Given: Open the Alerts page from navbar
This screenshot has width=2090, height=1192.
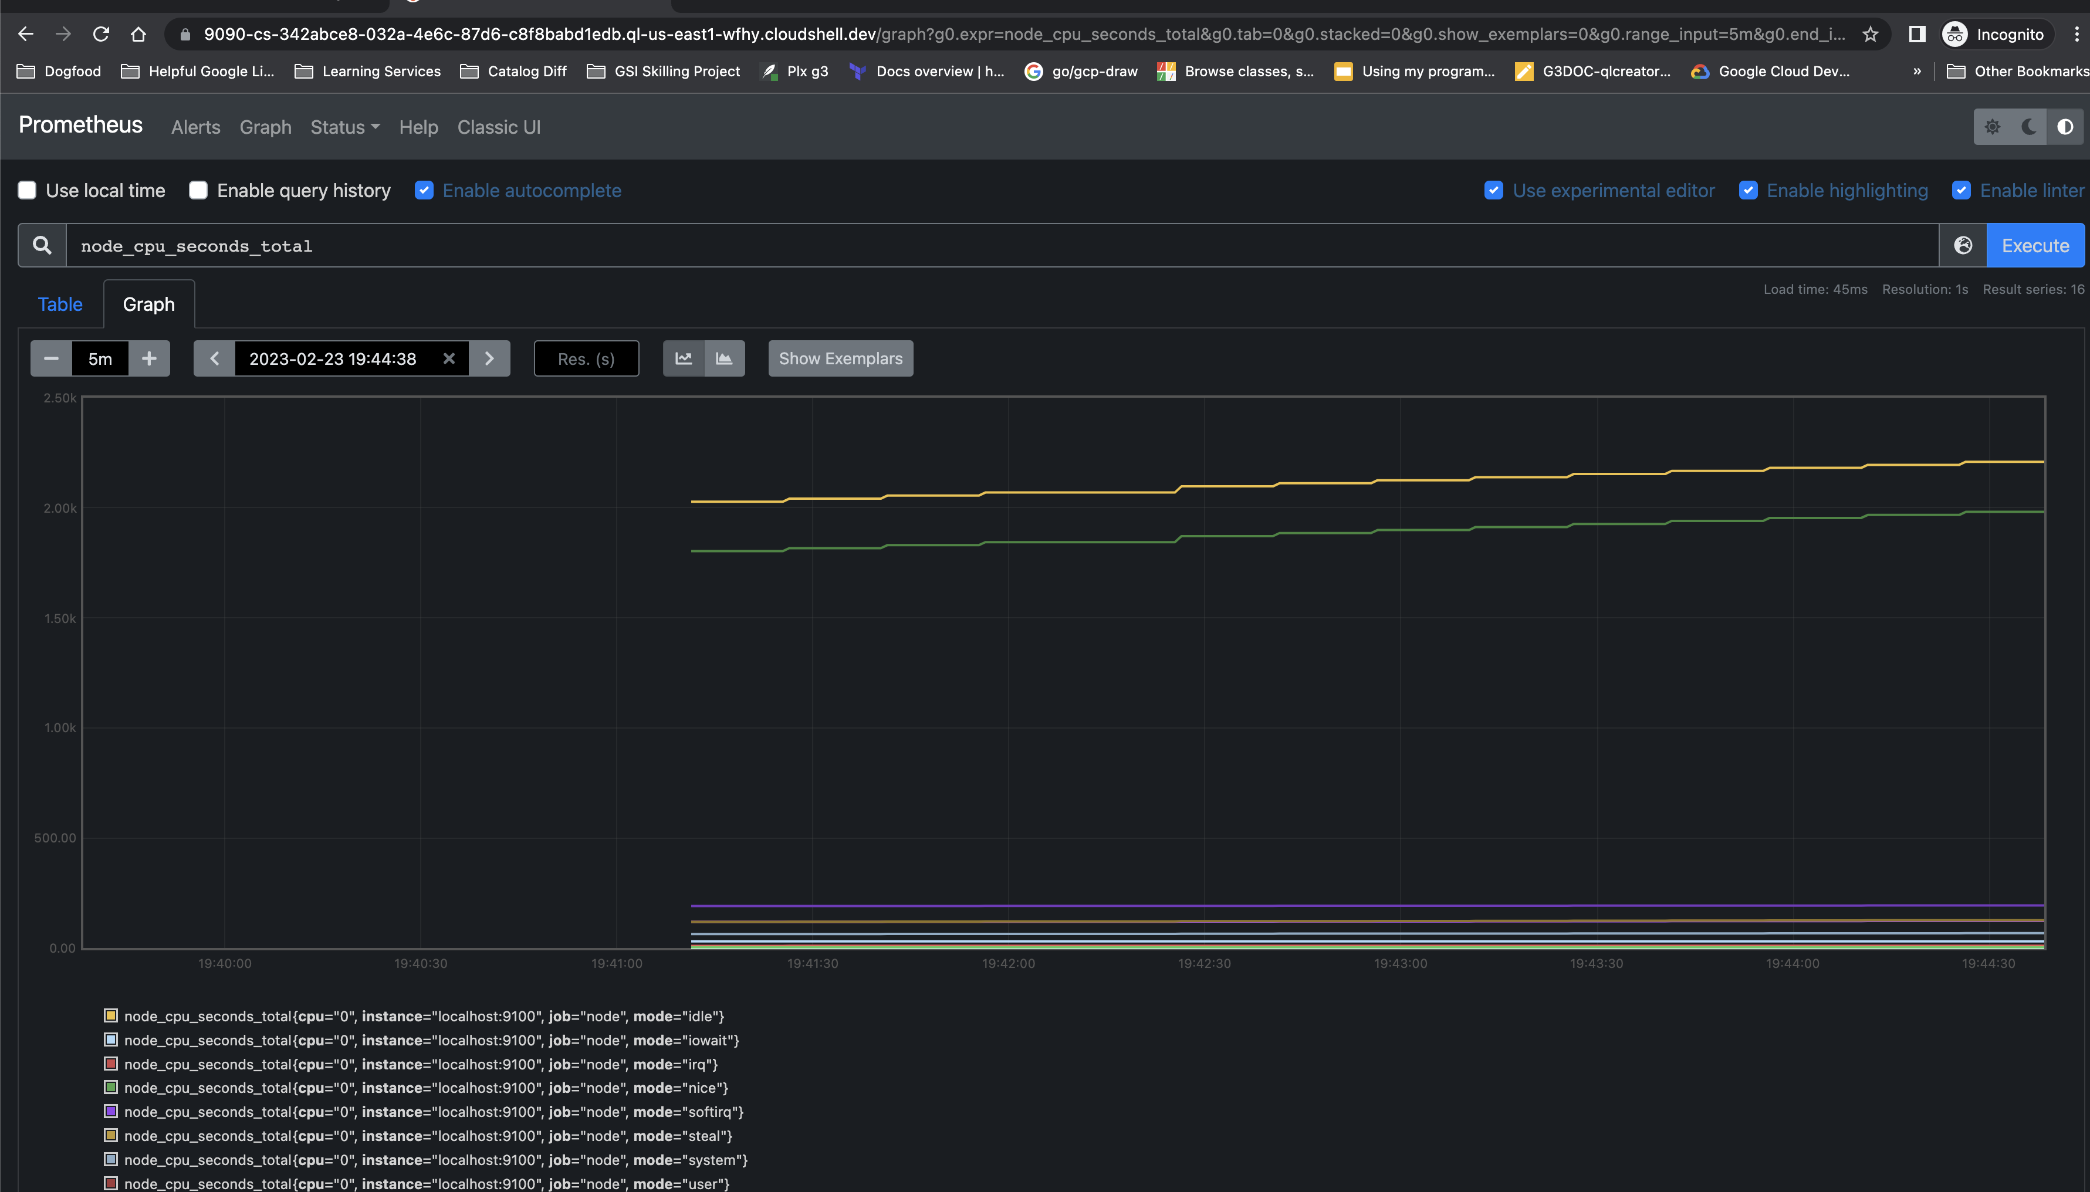Looking at the screenshot, I should (x=195, y=127).
